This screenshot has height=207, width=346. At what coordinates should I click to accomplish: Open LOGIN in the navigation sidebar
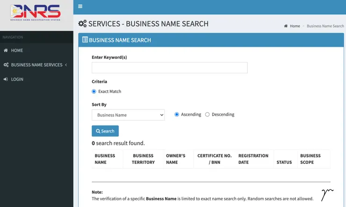[36, 79]
